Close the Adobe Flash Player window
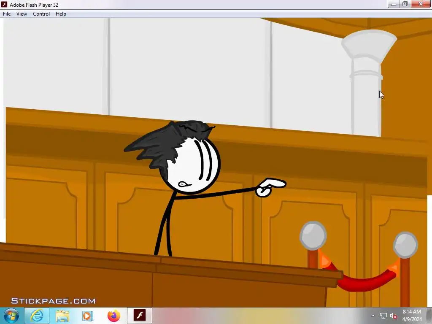This screenshot has width=432, height=324. click(x=421, y=4)
